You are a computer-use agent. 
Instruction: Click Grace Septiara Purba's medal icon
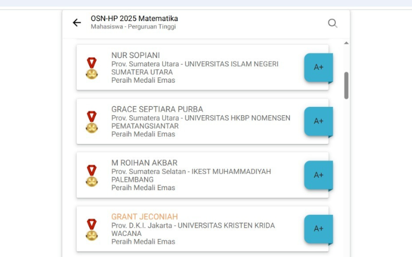pyautogui.click(x=92, y=122)
